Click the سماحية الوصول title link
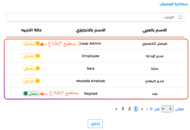The width and height of the screenshot is (190, 130). [x=174, y=4]
